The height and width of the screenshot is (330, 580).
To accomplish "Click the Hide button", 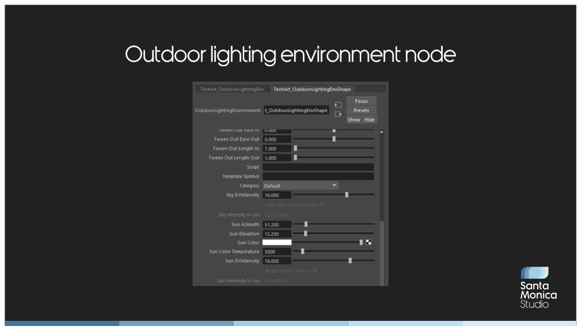I will tap(369, 120).
